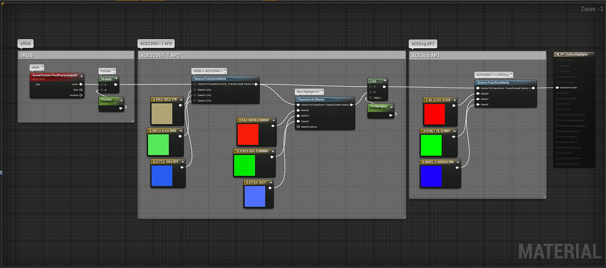Toggle the pin icon on the sRGB comment bubble
The height and width of the screenshot is (268, 606).
point(43,66)
